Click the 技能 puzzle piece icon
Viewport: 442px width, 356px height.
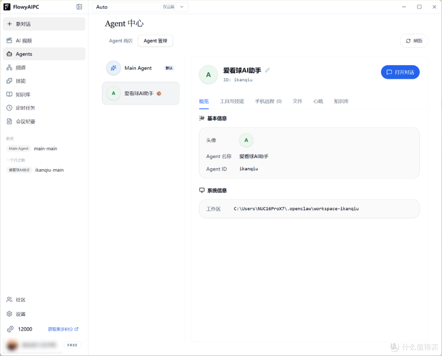point(9,81)
